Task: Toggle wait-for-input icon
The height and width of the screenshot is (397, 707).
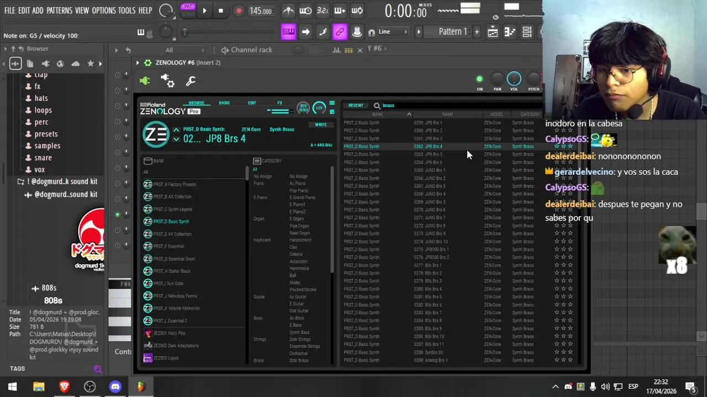Action: click(305, 10)
